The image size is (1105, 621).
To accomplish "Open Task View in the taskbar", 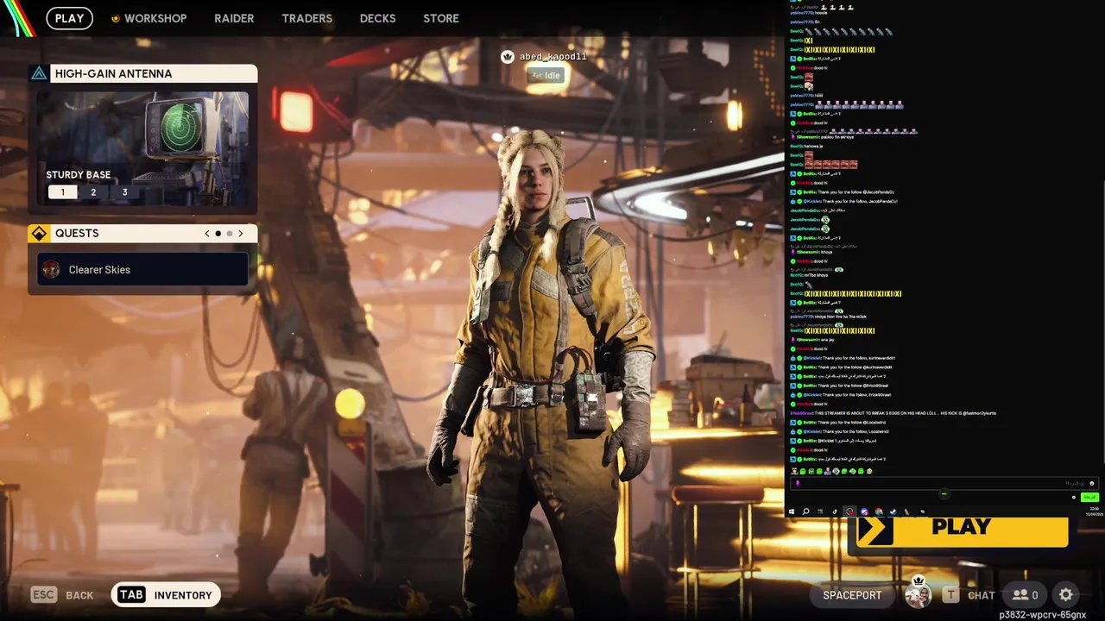I will click(x=820, y=511).
